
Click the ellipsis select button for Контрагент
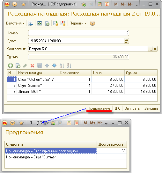(150, 49)
